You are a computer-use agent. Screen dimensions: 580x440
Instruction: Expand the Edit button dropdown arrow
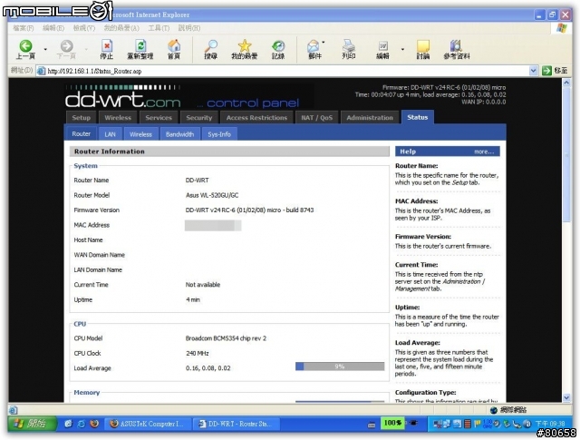pos(402,49)
